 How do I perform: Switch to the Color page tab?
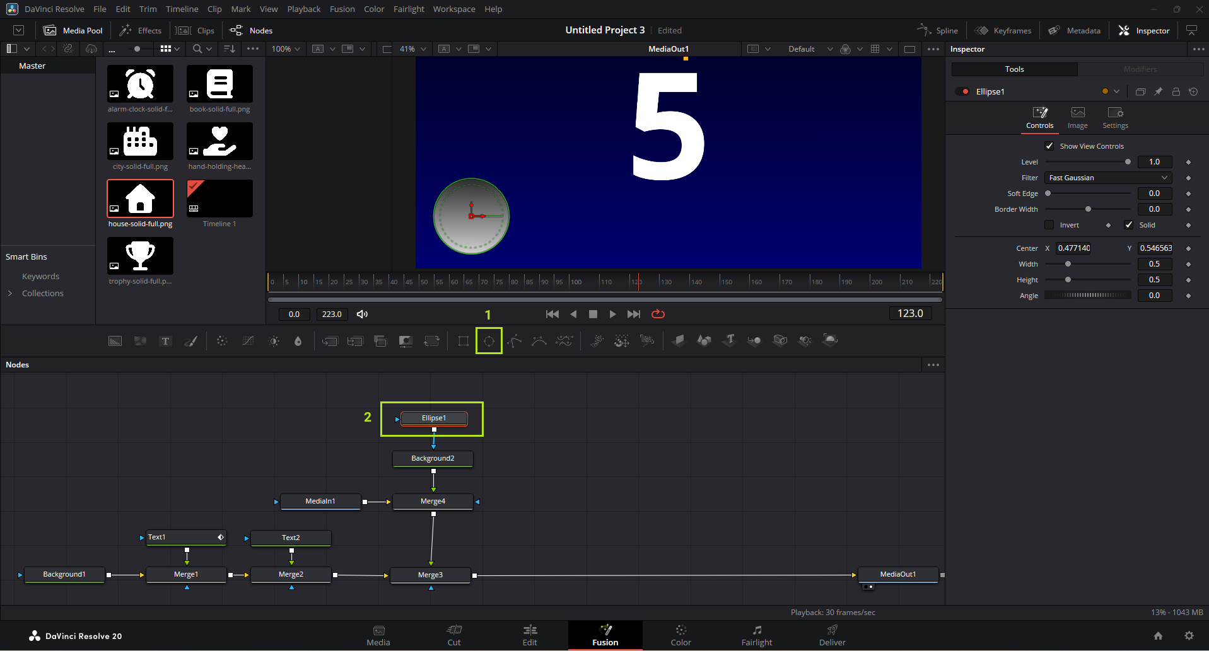(x=680, y=635)
